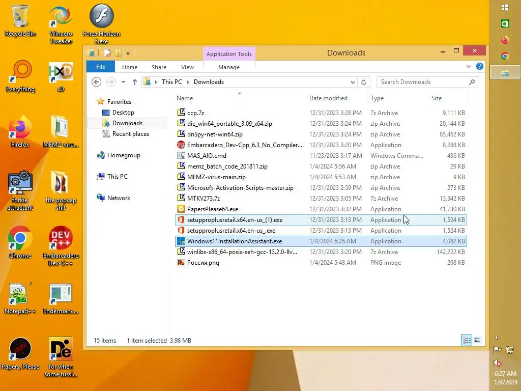Image resolution: width=521 pixels, height=391 pixels.
Task: Launch Papers, Please desktop shortcut
Action: point(20,354)
